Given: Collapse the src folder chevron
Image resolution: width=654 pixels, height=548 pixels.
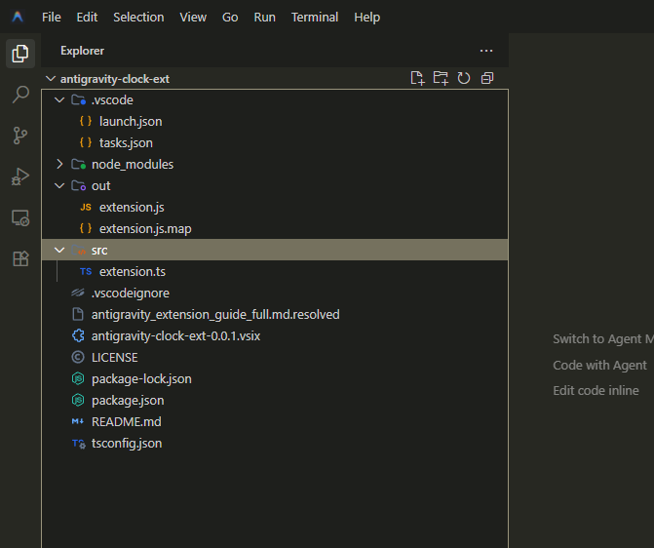Looking at the screenshot, I should coord(59,250).
